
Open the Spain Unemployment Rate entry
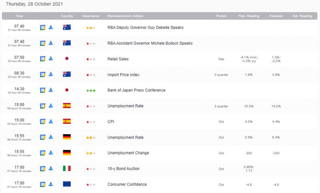coord(125,106)
